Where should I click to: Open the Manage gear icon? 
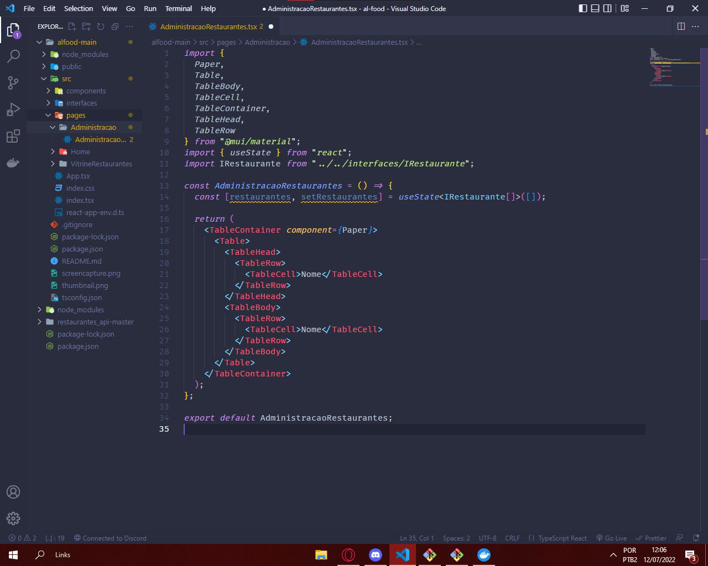coord(13,518)
